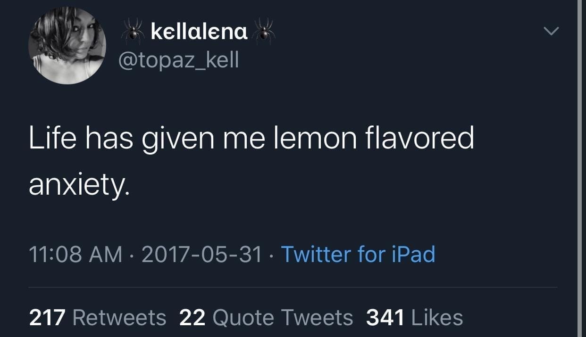View the list of 217 Retweets
This screenshot has height=337, width=586.
[x=98, y=317]
